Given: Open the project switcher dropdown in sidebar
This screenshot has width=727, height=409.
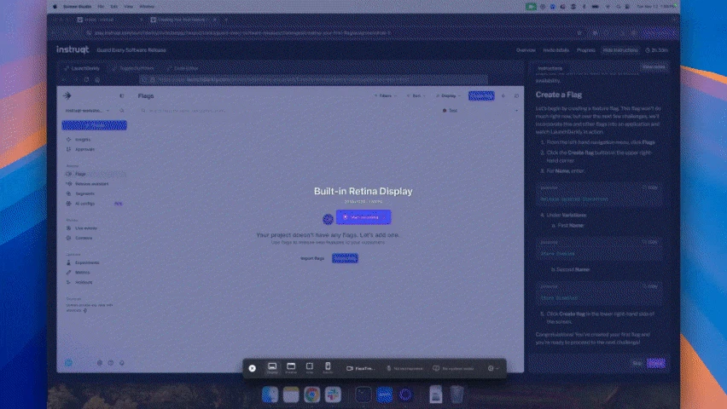Looking at the screenshot, I should (87, 111).
